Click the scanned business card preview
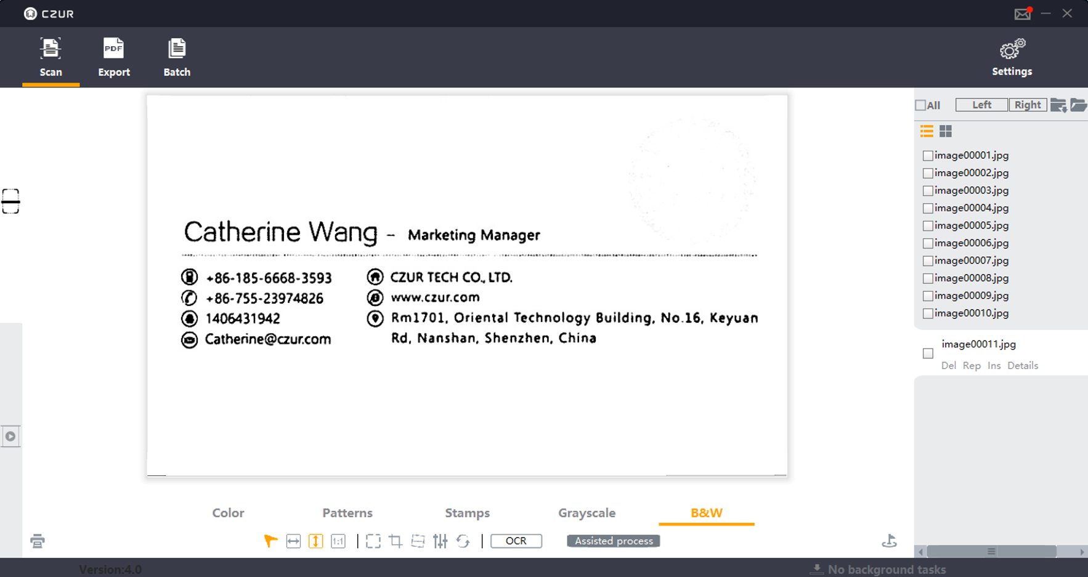This screenshot has width=1088, height=577. tap(467, 286)
